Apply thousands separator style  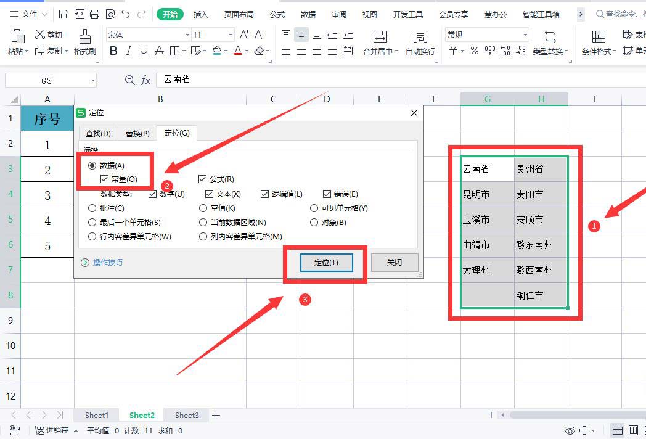point(490,51)
